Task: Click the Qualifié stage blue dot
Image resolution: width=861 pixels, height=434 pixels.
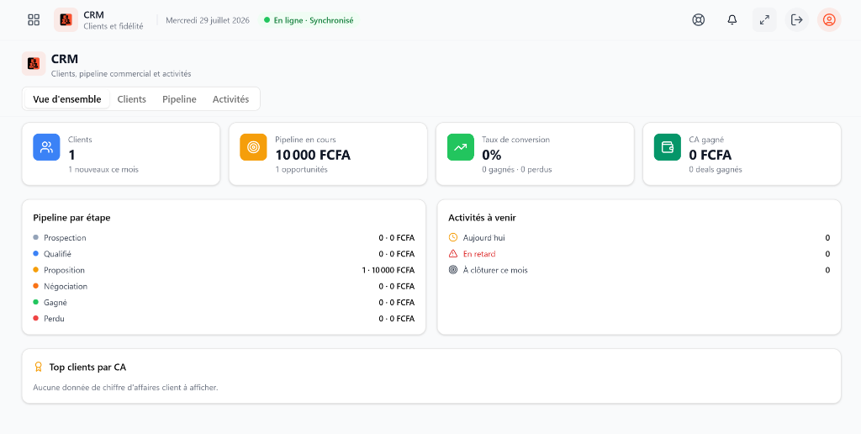Action: [x=35, y=254]
